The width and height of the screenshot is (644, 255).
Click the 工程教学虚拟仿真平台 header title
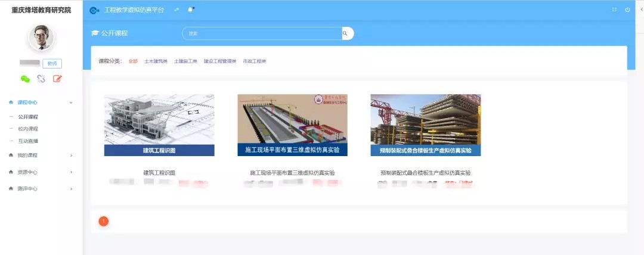coord(134,10)
